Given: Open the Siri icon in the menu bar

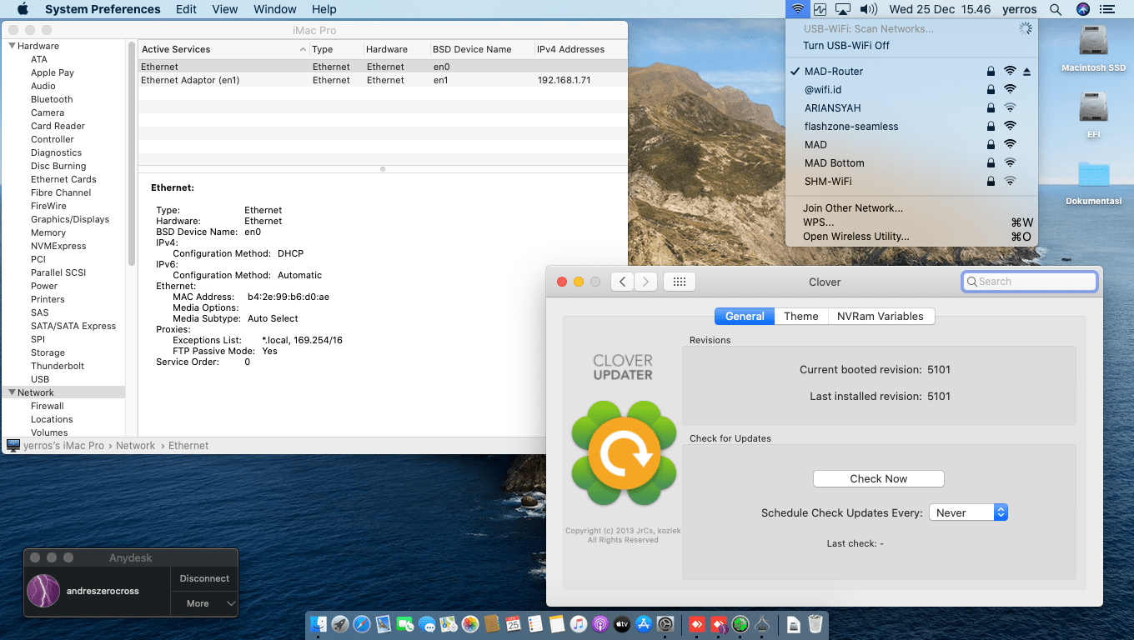Looking at the screenshot, I should (1082, 9).
